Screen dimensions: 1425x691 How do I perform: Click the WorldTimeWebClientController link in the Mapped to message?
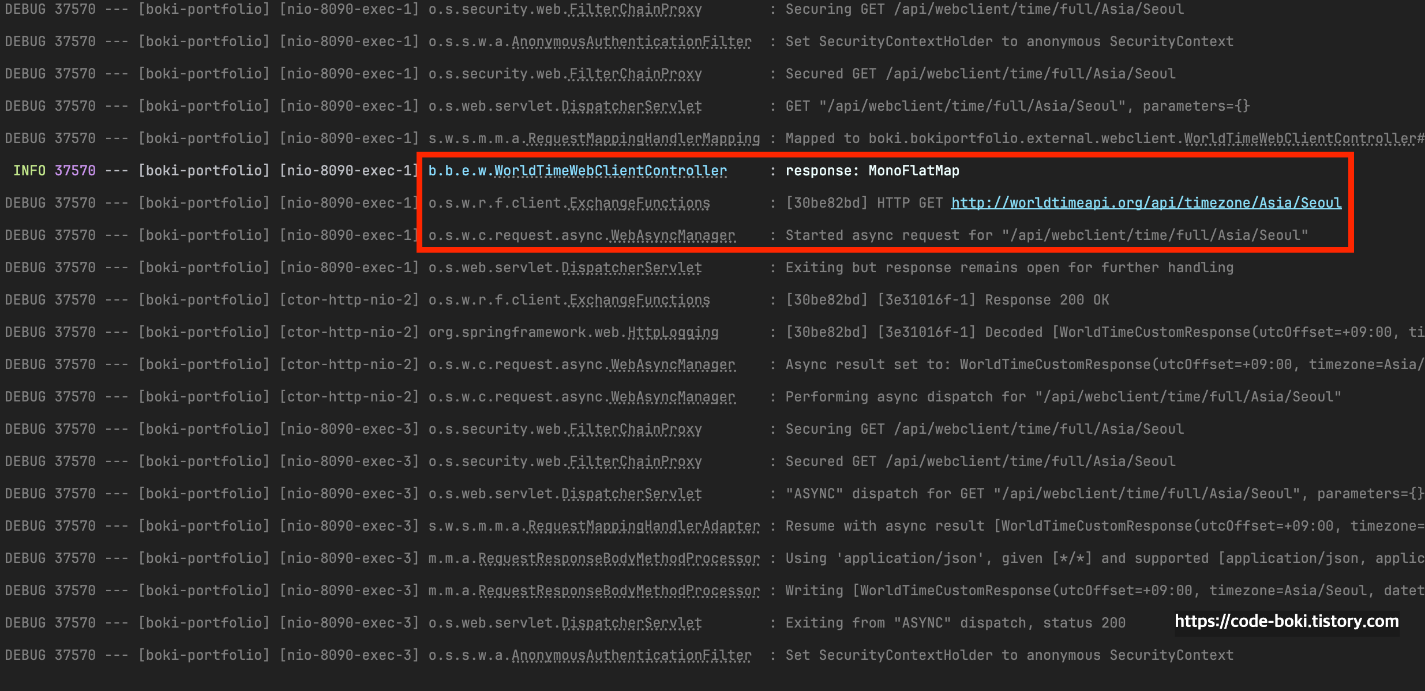pos(1300,138)
